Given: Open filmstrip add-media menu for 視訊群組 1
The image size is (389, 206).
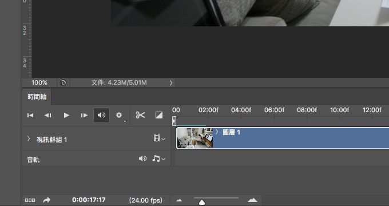Looking at the screenshot, I should [159, 138].
